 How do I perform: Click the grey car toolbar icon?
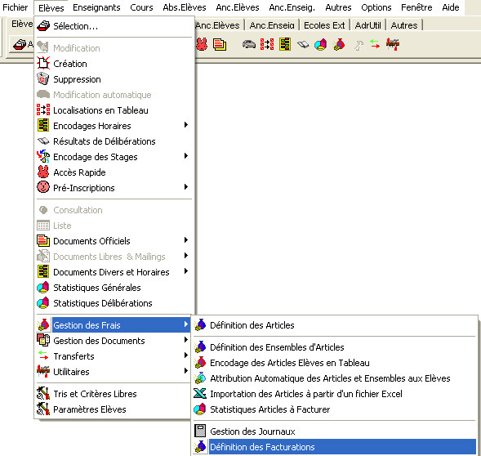[249, 44]
